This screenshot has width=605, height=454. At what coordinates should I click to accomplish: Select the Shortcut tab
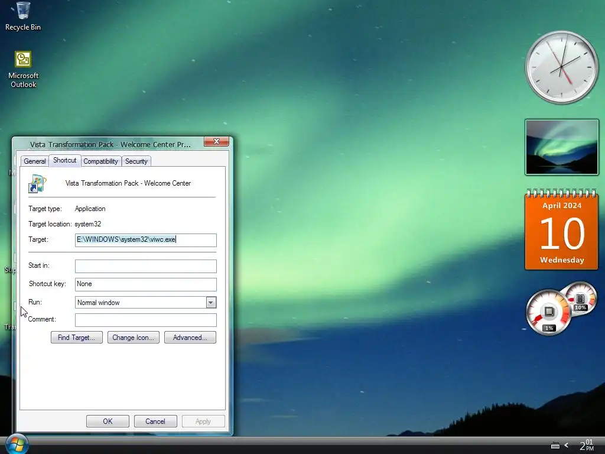65,160
